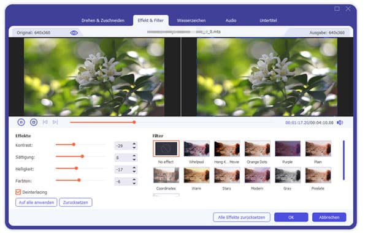Open the Wasserzeichen tab
368x233 pixels.
click(x=191, y=20)
